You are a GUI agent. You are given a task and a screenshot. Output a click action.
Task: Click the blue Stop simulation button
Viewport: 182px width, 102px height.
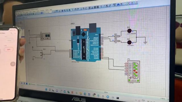27,84
